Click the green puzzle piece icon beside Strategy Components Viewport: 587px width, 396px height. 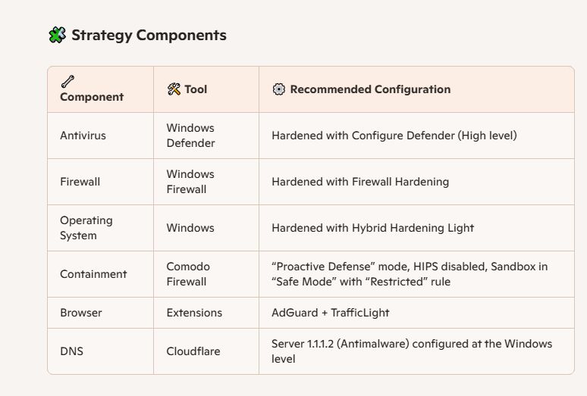58,35
